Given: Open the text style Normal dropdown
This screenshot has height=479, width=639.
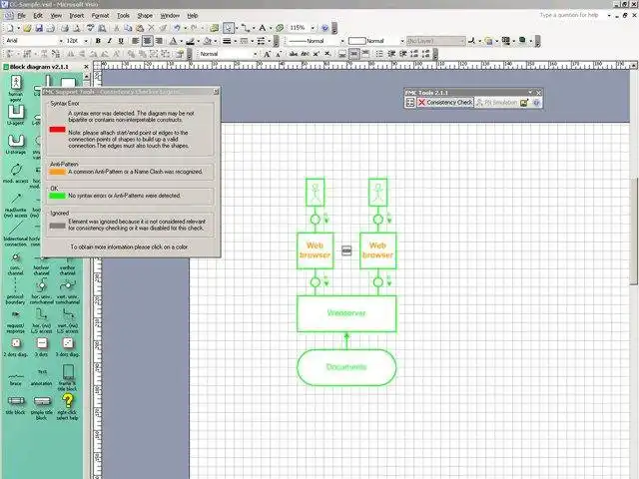Looking at the screenshot, I should click(256, 54).
